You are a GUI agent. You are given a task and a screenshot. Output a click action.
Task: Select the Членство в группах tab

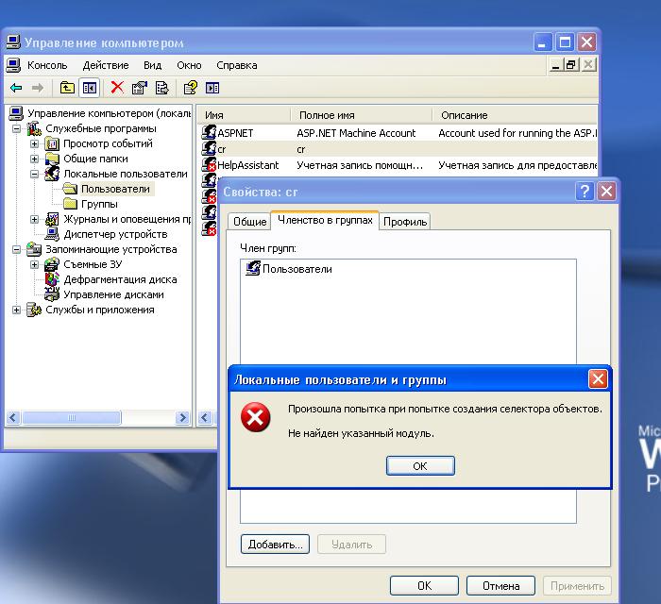(325, 220)
